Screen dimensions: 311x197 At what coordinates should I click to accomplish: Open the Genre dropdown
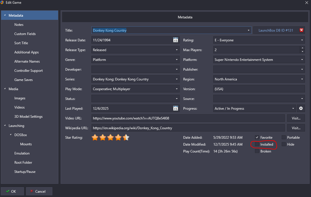click(177, 60)
